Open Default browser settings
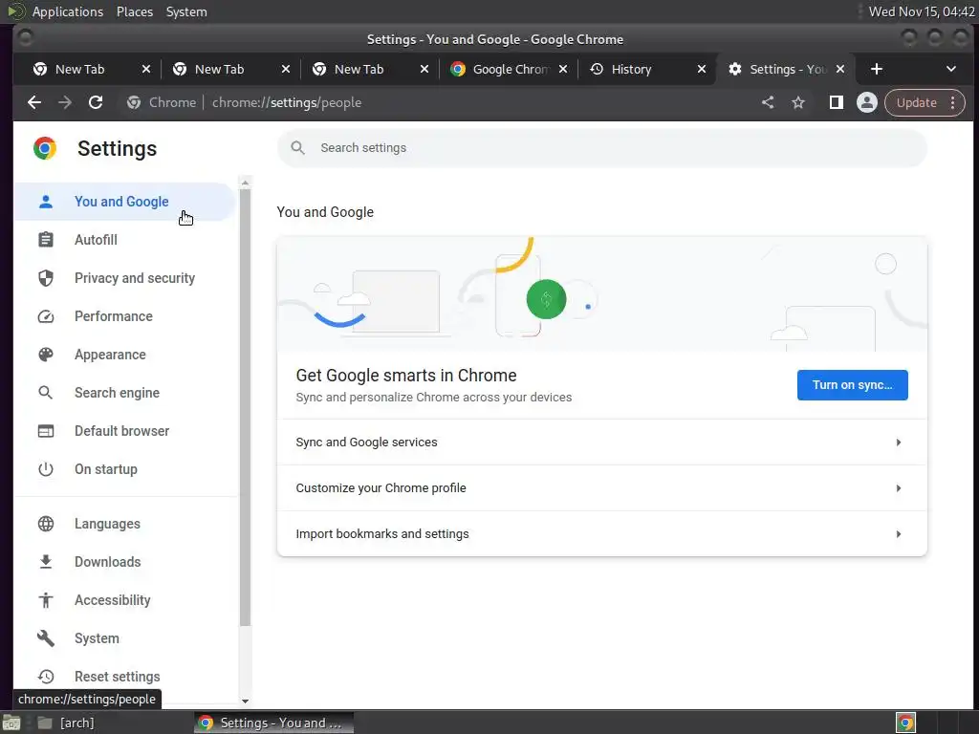 click(x=124, y=431)
